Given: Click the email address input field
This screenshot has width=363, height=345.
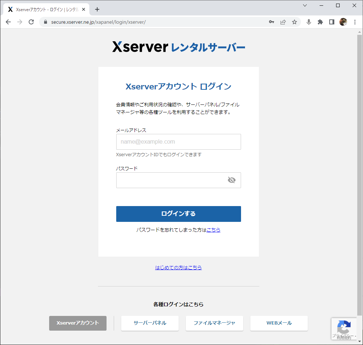Looking at the screenshot, I should (x=179, y=142).
